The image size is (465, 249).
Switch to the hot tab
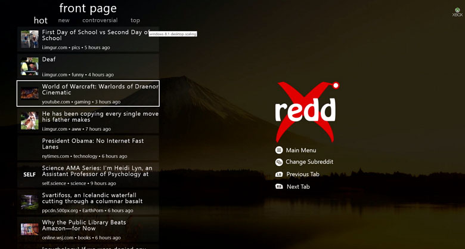(41, 20)
